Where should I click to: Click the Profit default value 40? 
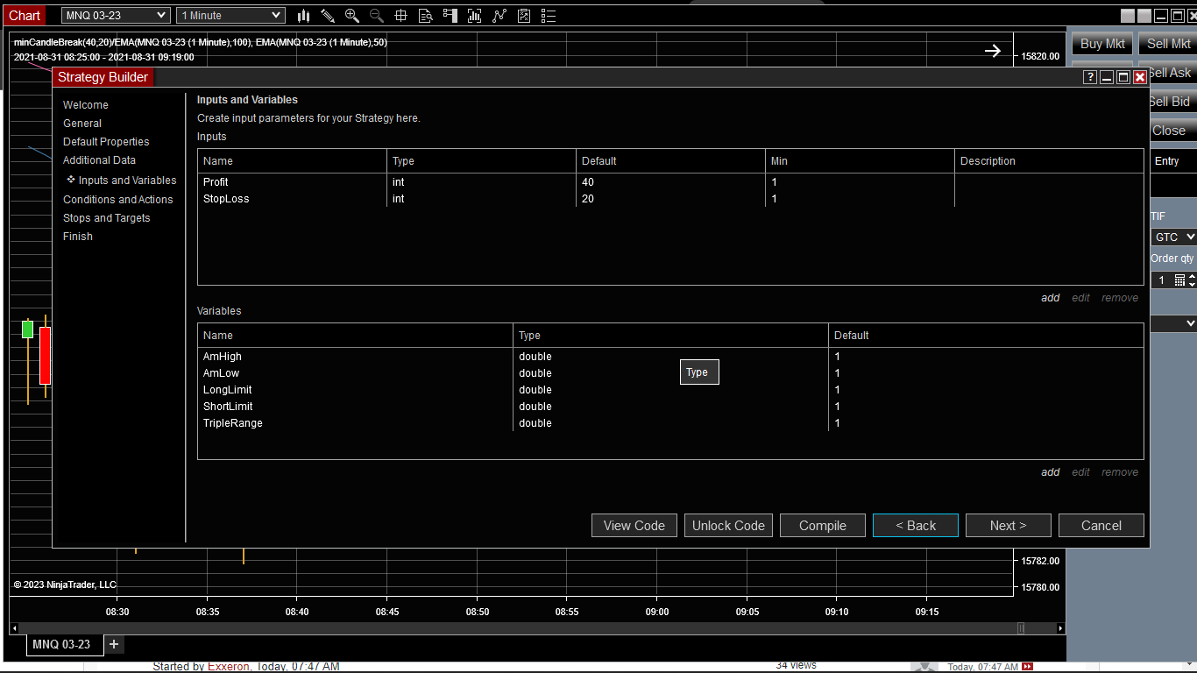coord(588,182)
